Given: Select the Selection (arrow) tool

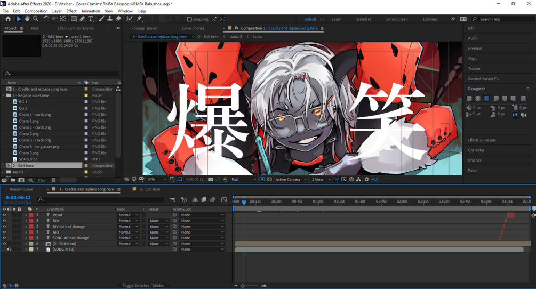Looking at the screenshot, I should 19,19.
